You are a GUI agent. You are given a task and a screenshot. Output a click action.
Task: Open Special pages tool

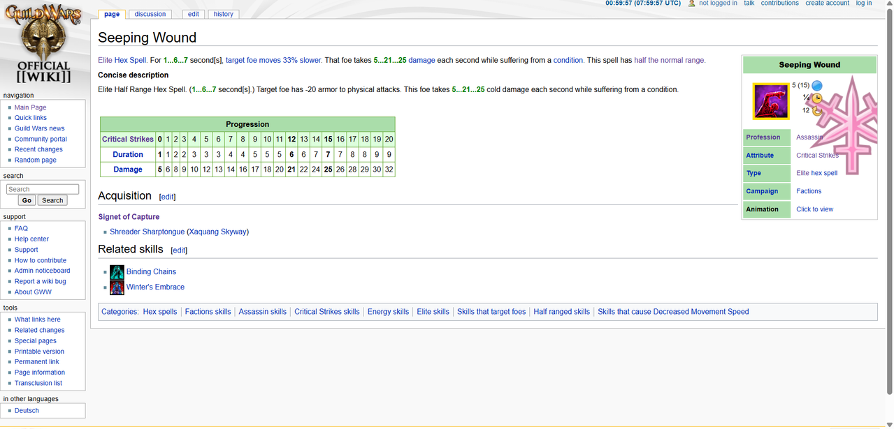tap(36, 341)
